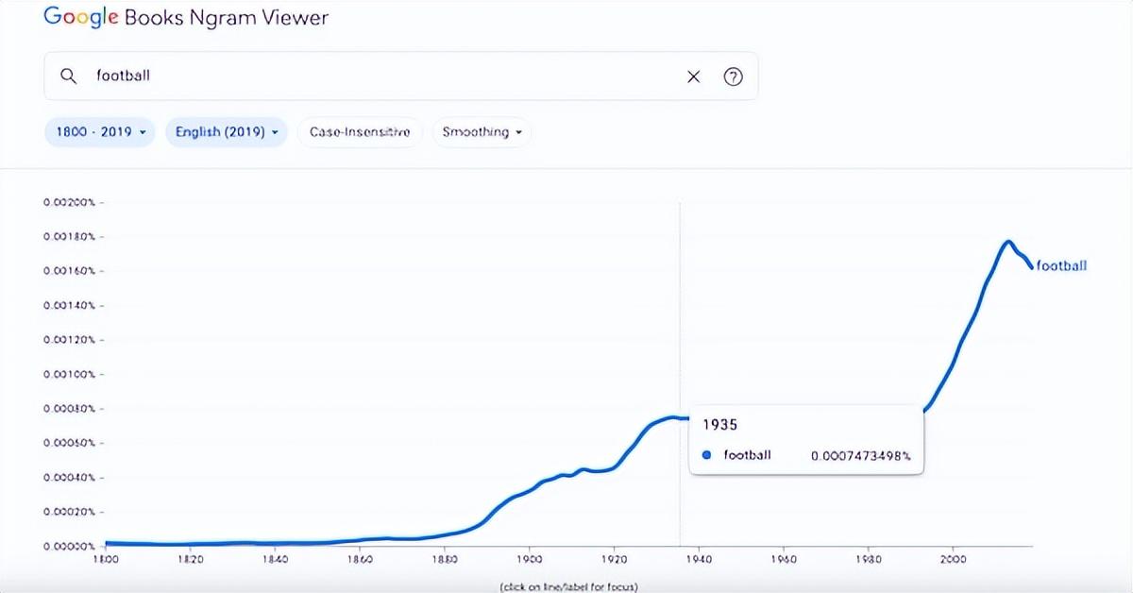Image resolution: width=1133 pixels, height=593 pixels.
Task: Open the English (2019) corpus dropdown
Action: pos(227,132)
